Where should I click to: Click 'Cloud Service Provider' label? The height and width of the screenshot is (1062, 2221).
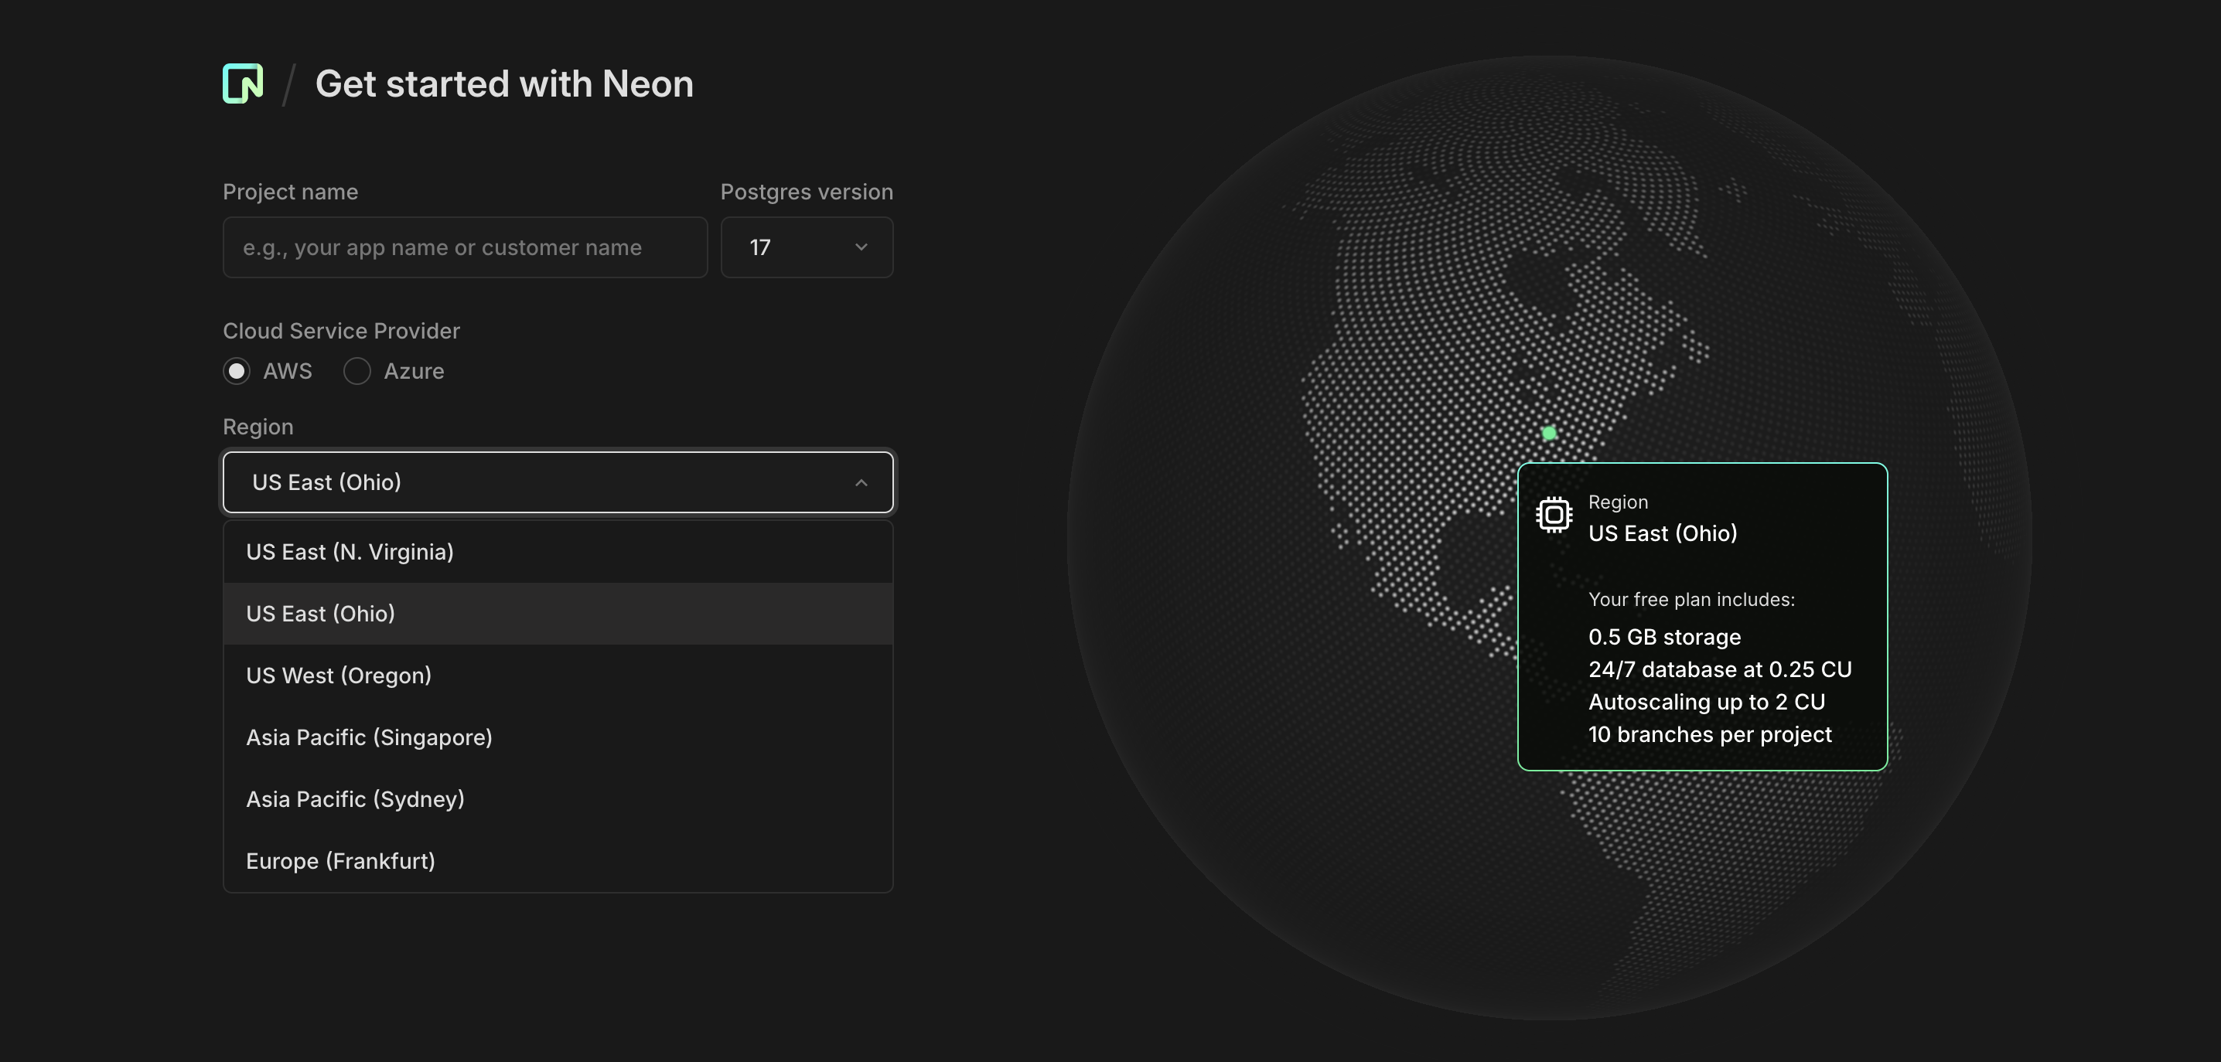click(342, 331)
